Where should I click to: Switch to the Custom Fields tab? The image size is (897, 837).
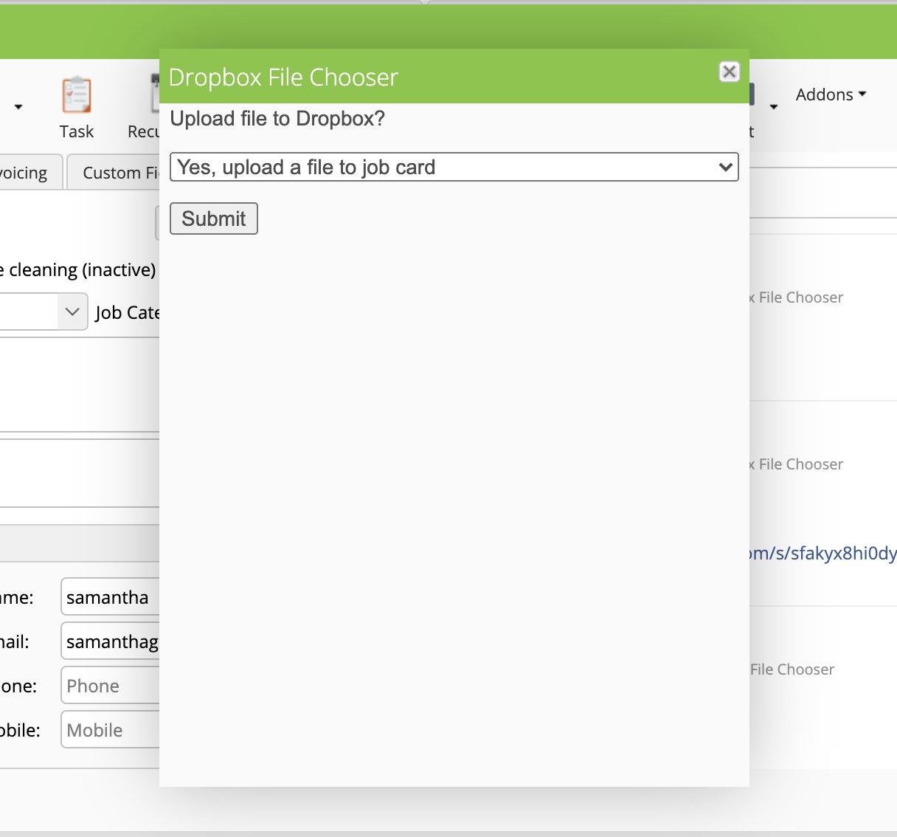118,173
